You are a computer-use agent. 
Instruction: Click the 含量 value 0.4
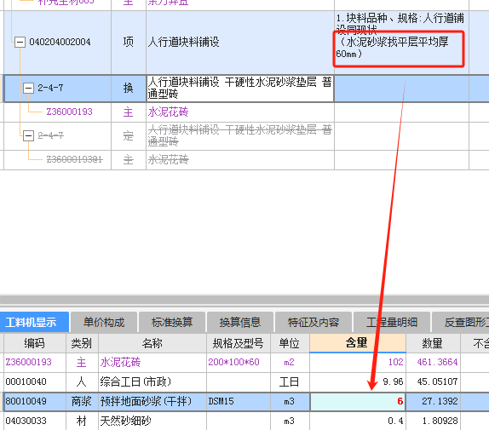(x=358, y=421)
